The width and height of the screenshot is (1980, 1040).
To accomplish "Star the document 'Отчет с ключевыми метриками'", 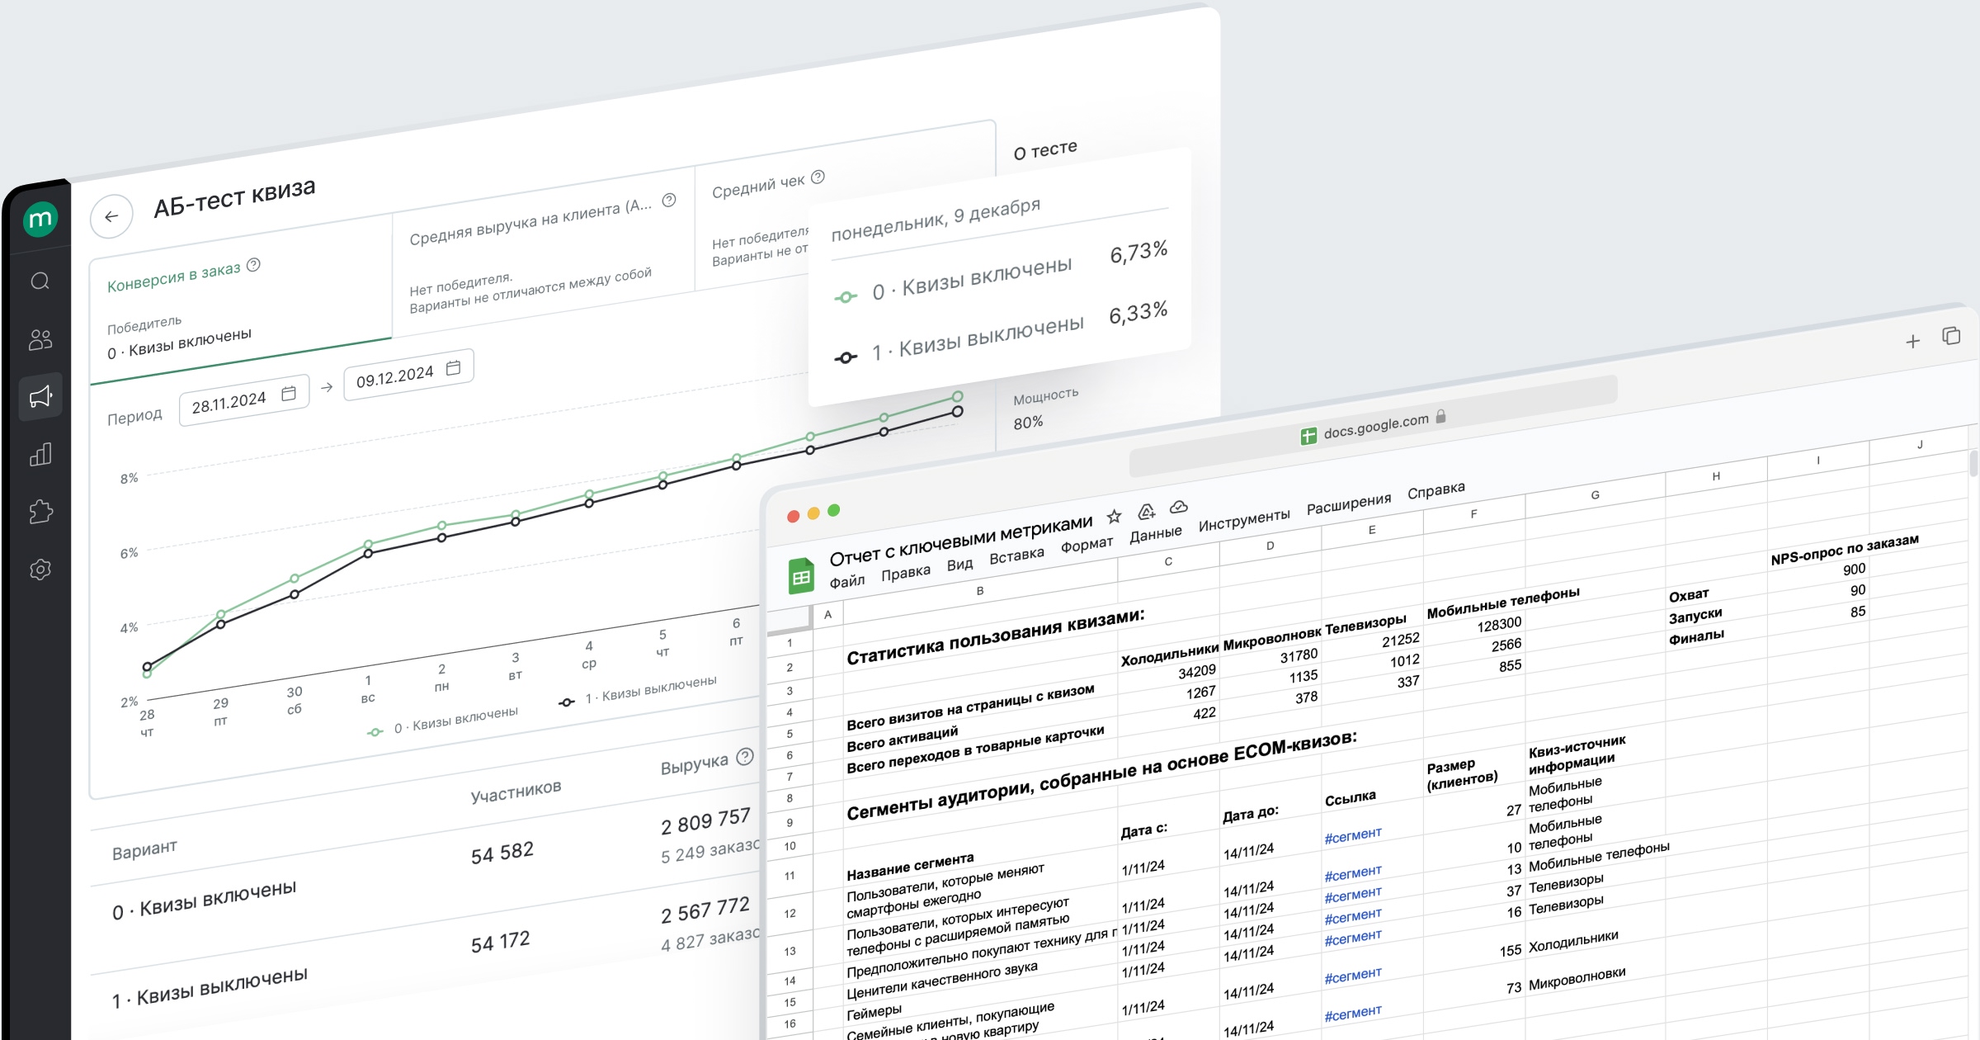I will tap(1114, 517).
